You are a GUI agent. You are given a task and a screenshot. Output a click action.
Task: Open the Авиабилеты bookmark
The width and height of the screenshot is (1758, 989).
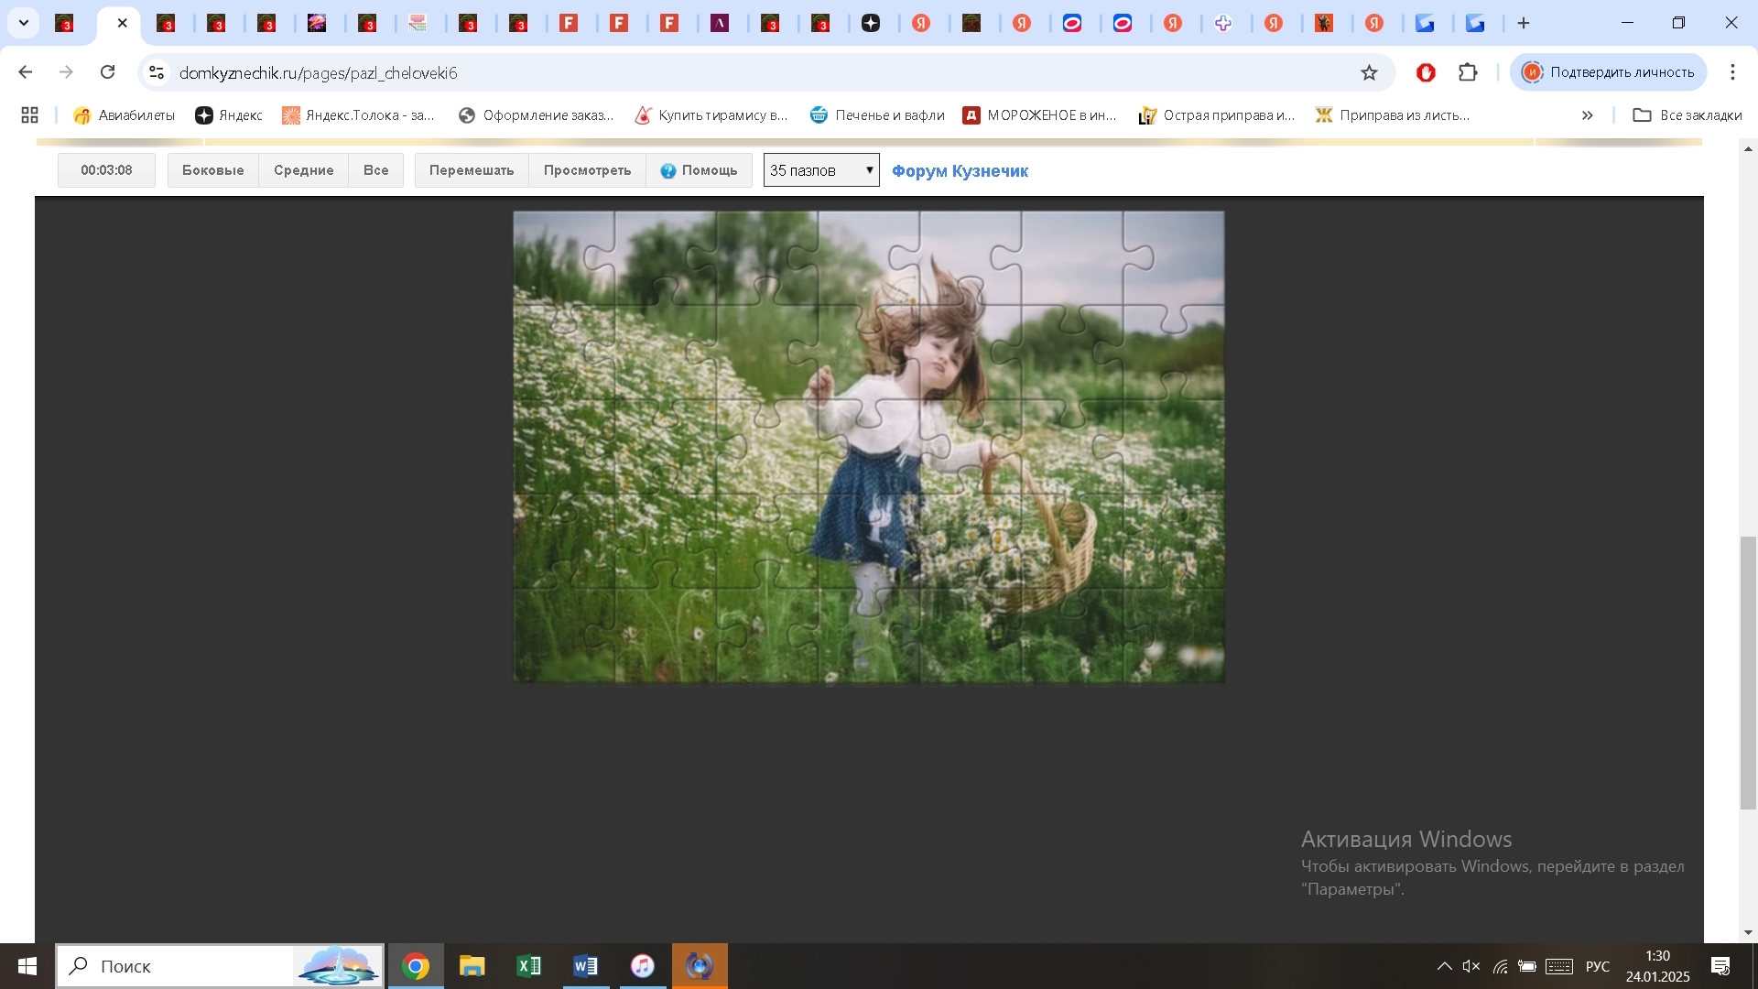pos(124,114)
